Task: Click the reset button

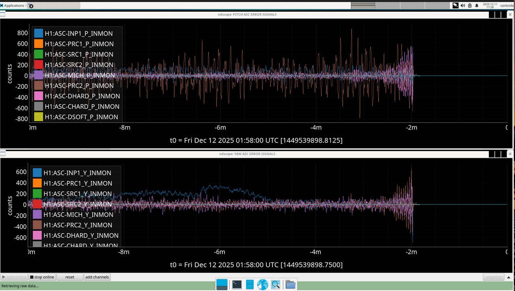Action: (x=70, y=277)
